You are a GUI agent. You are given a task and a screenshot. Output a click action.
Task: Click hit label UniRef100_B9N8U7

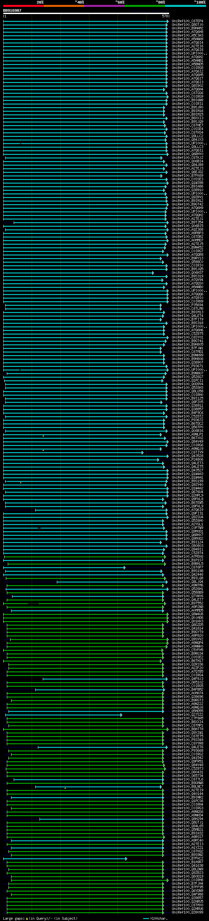coord(187,373)
